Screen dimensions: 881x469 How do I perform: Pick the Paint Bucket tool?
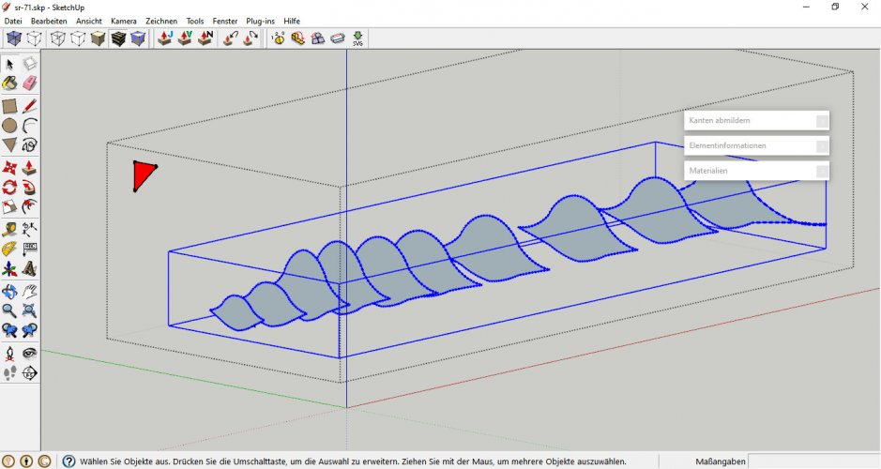point(9,83)
